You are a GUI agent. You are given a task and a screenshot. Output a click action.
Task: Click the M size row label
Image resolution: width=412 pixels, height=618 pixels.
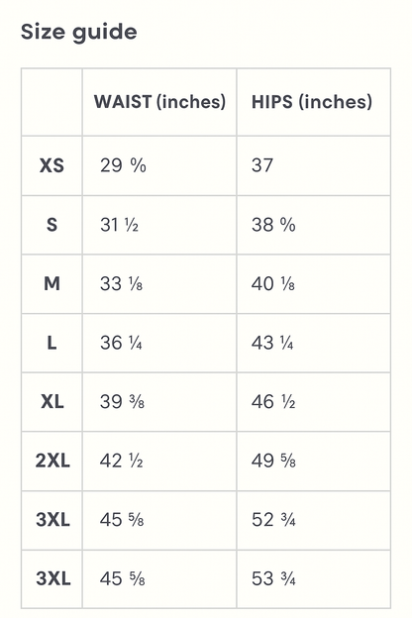pos(51,284)
